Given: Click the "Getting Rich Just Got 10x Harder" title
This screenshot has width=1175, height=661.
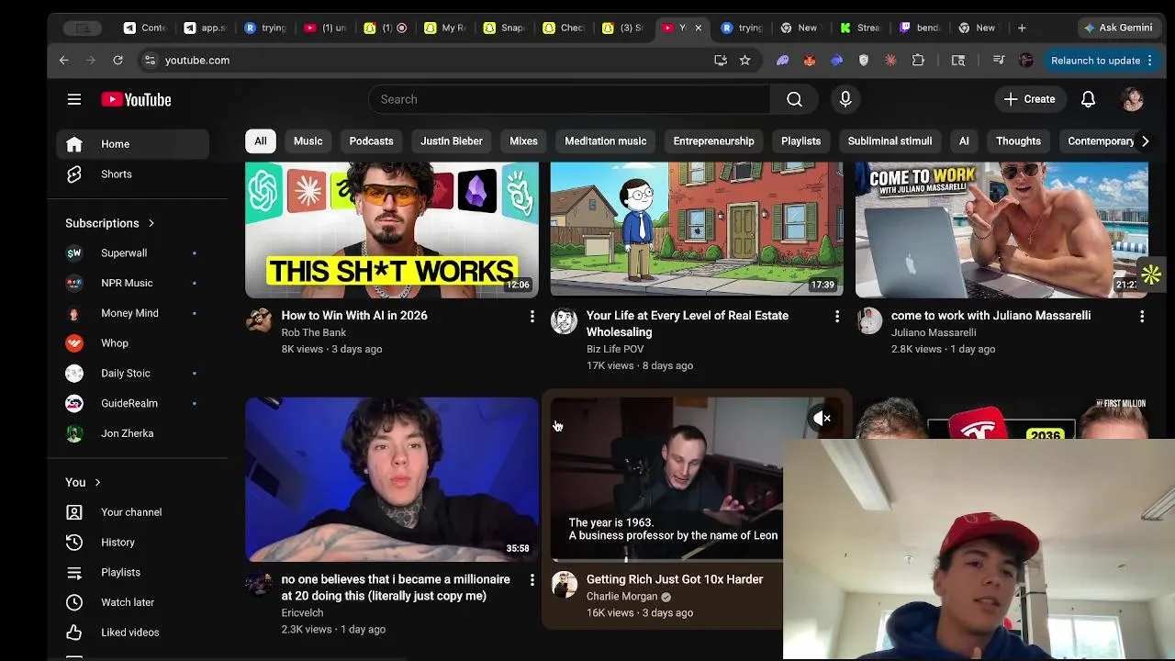Looking at the screenshot, I should 675,579.
